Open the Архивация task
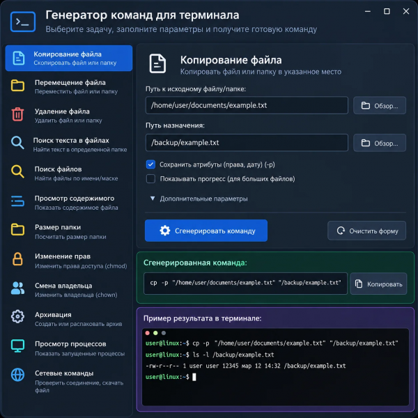The image size is (418, 418). [69, 318]
